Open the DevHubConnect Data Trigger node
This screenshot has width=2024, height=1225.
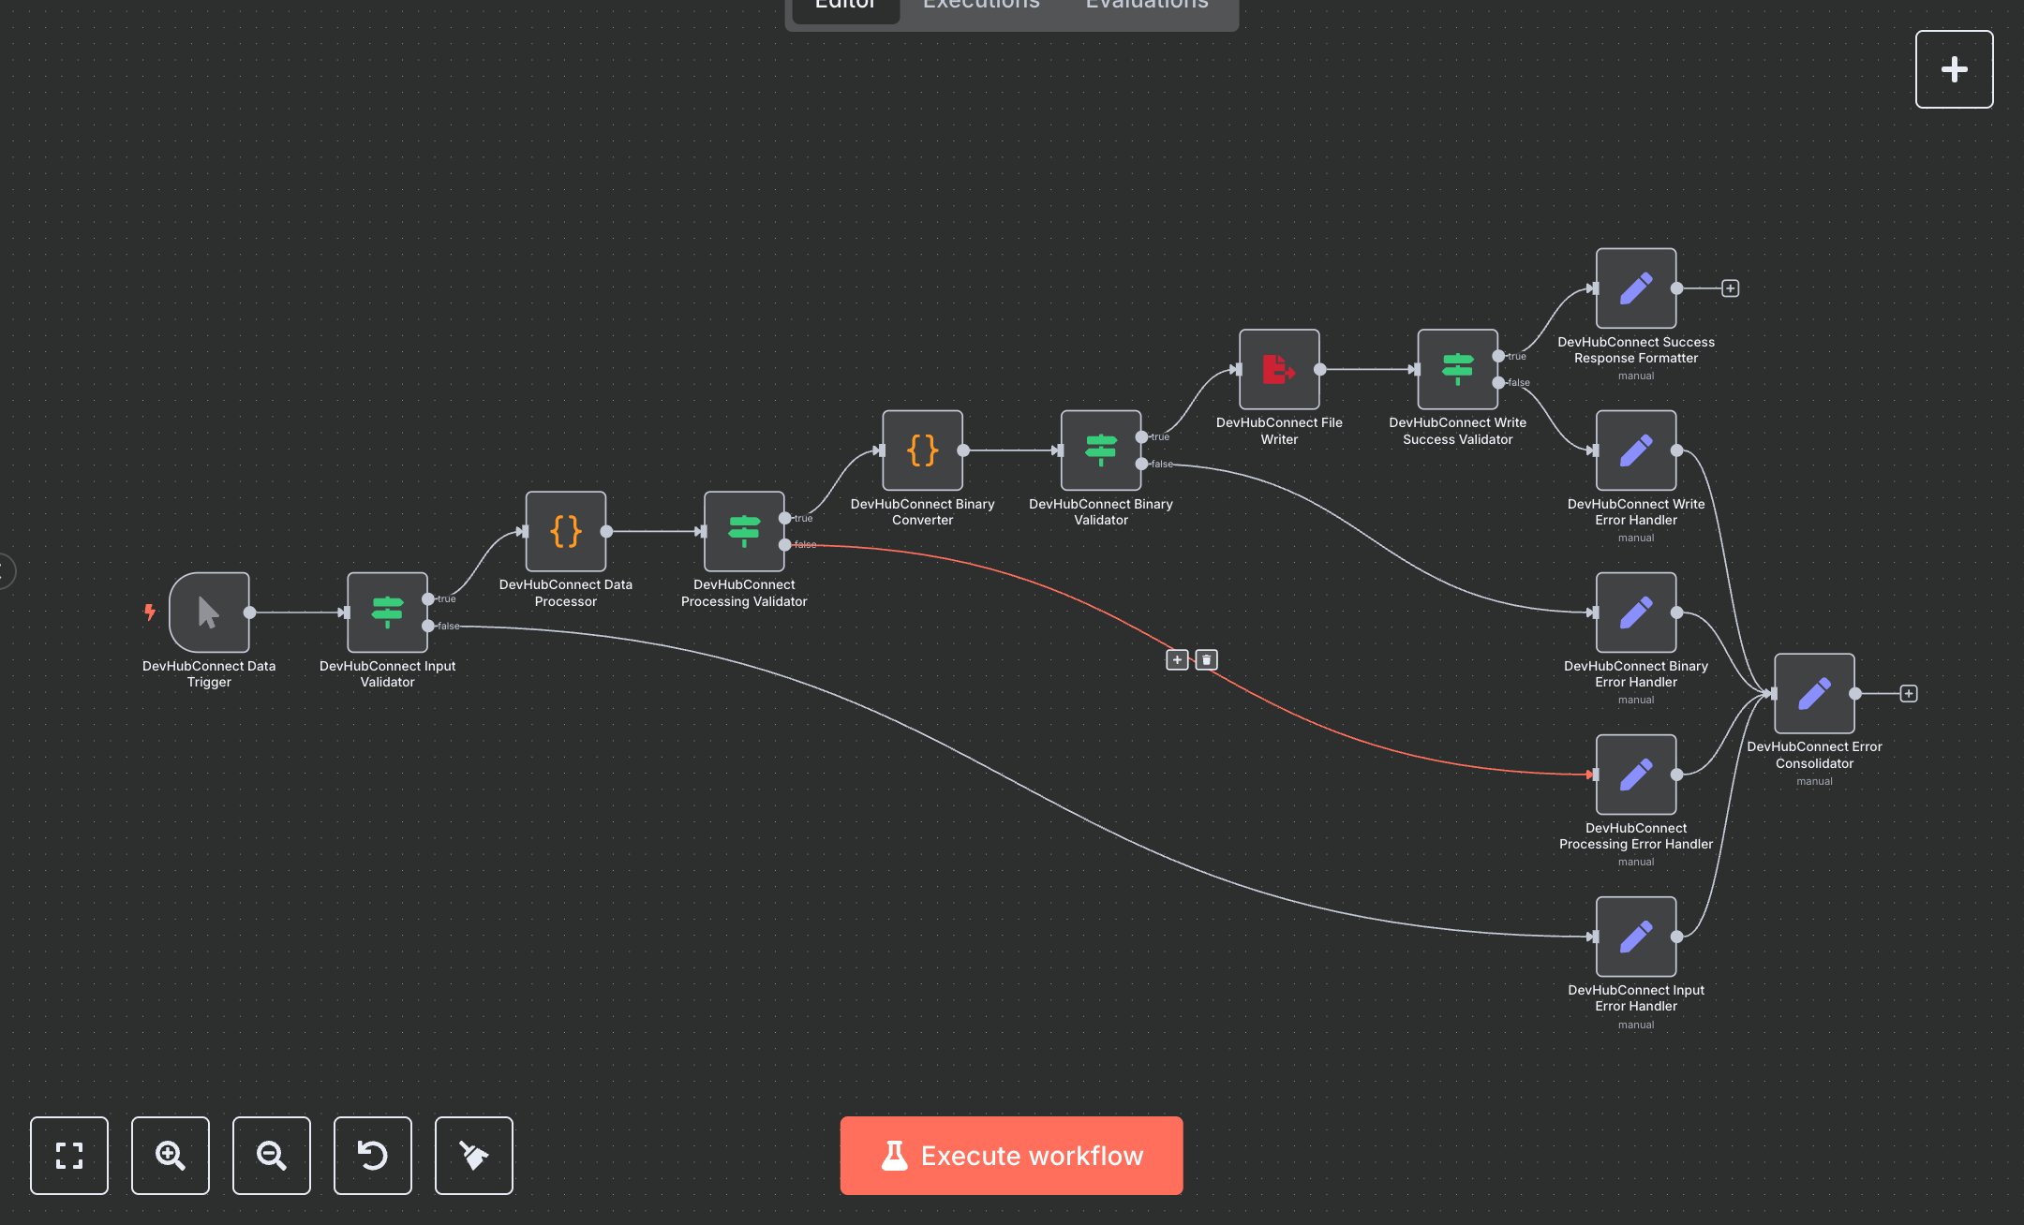click(208, 613)
